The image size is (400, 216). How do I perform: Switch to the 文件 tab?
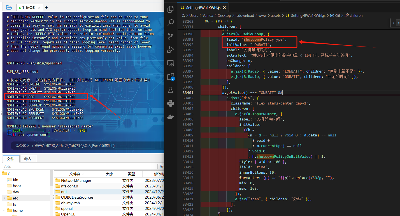tap(11, 159)
